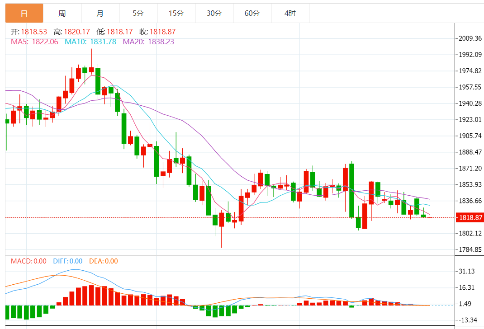Viewport: 484px width, 329px height.
Task: Click the 1871.20 price axis label
Action: 470,169
